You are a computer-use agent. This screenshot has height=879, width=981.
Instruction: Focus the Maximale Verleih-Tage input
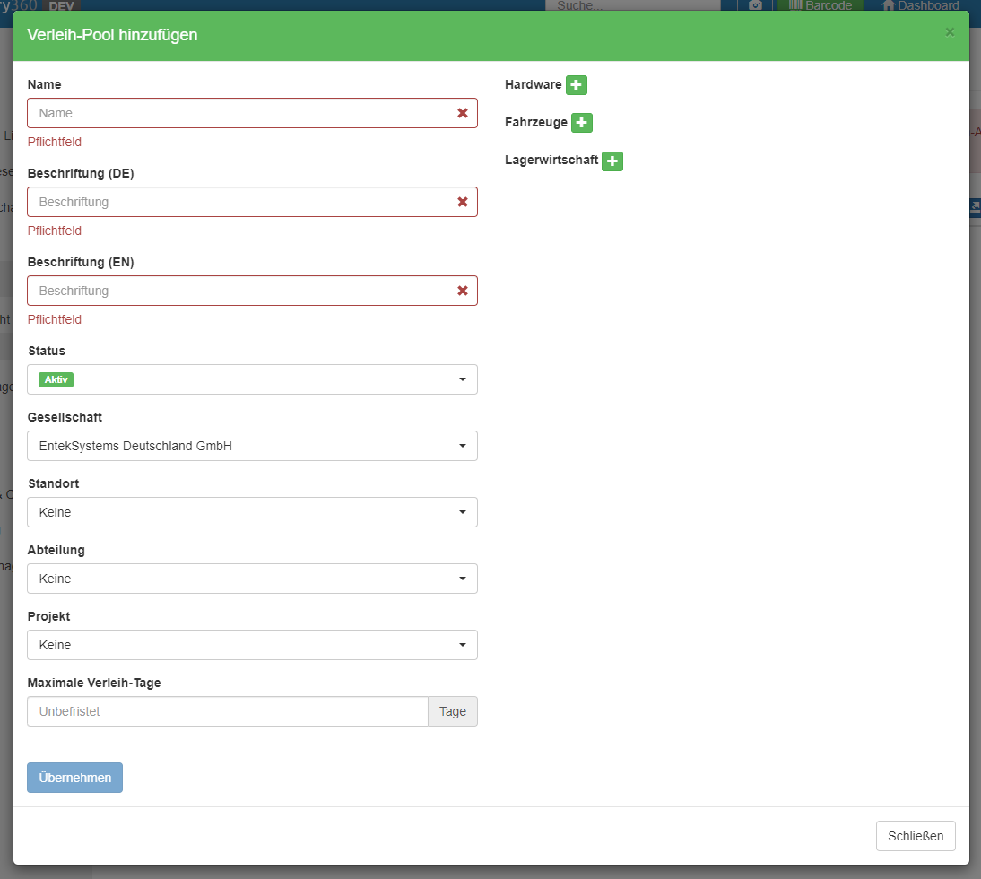click(x=228, y=711)
